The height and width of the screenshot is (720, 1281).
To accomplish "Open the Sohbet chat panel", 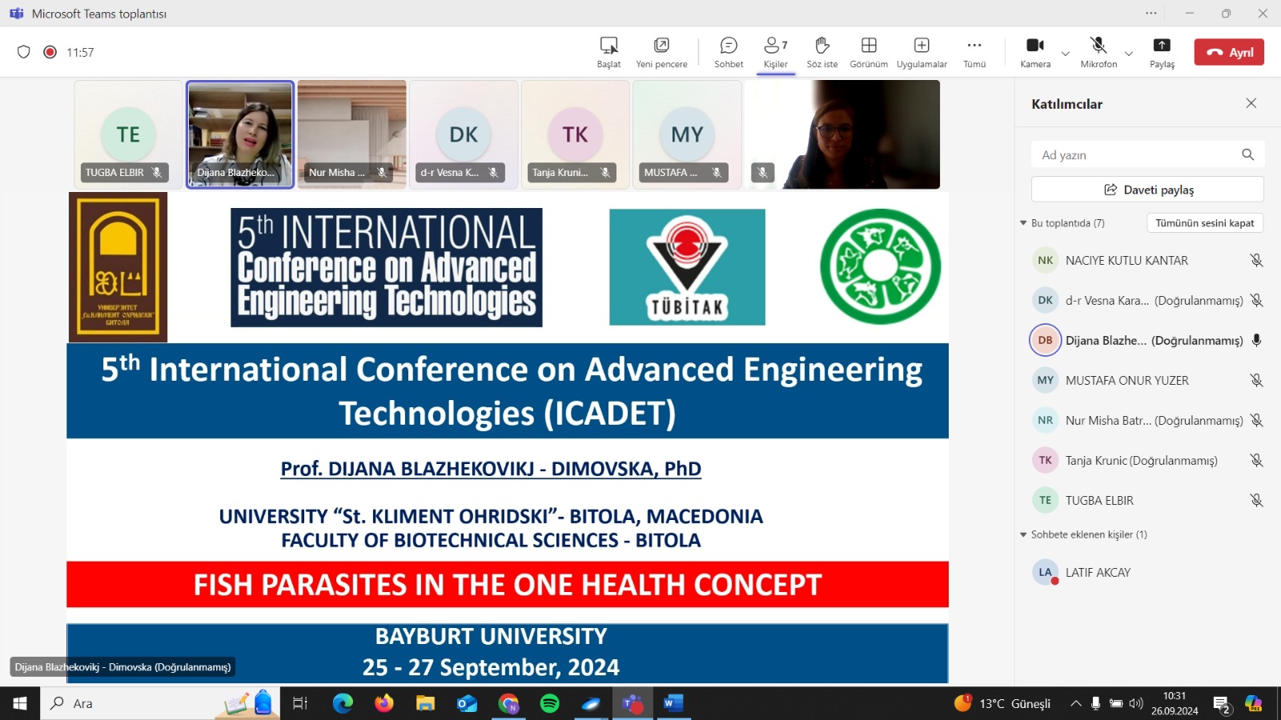I will click(728, 52).
